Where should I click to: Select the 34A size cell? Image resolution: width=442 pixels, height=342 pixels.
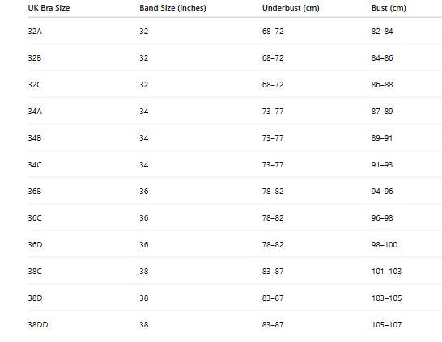click(x=35, y=112)
